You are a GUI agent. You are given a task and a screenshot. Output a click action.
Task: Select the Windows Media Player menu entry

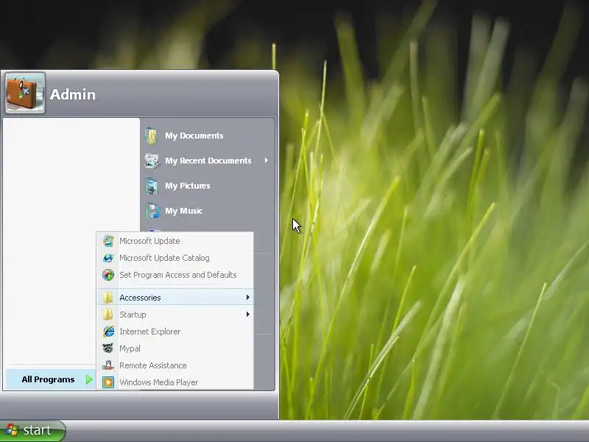(x=175, y=382)
